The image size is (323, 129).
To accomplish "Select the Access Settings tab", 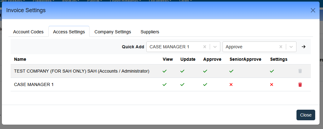I will [x=69, y=32].
